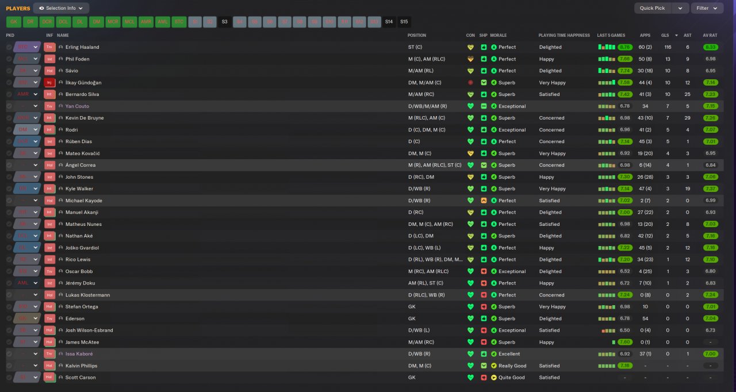The image size is (736, 392).
Task: Toggle the picked checkmark for Bernardo Silva
Action: pyautogui.click(x=9, y=94)
